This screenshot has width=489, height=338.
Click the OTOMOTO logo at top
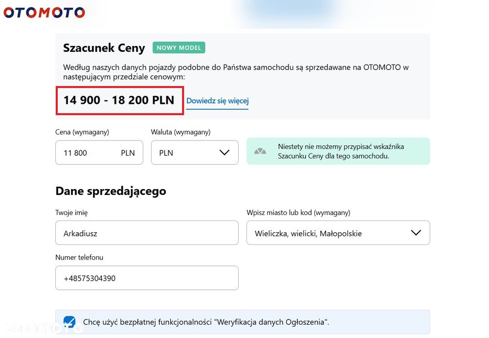pyautogui.click(x=44, y=13)
